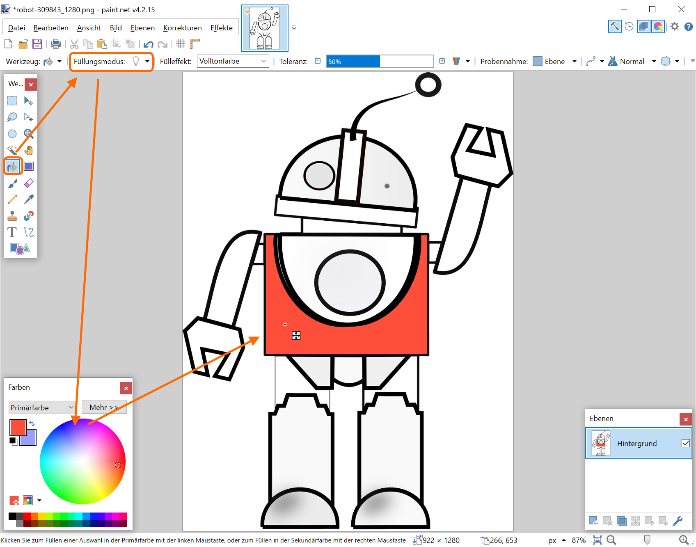Open the Effekte menu
Screen dimensions: 696x547
point(221,28)
